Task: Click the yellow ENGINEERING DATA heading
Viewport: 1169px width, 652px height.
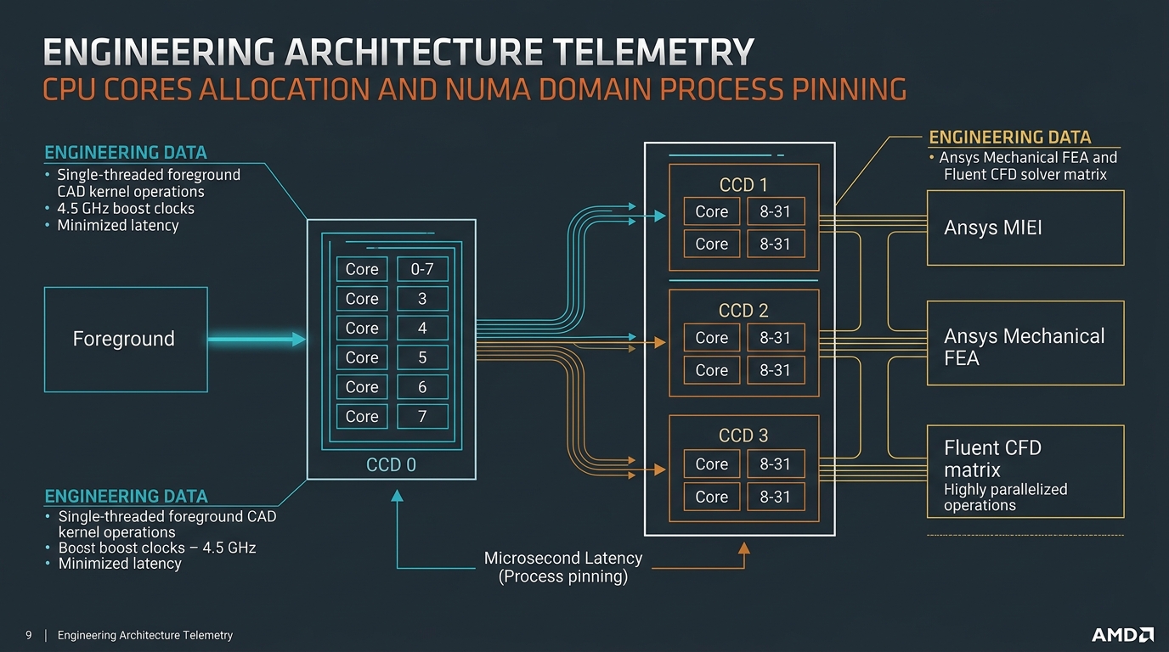Action: [1009, 137]
